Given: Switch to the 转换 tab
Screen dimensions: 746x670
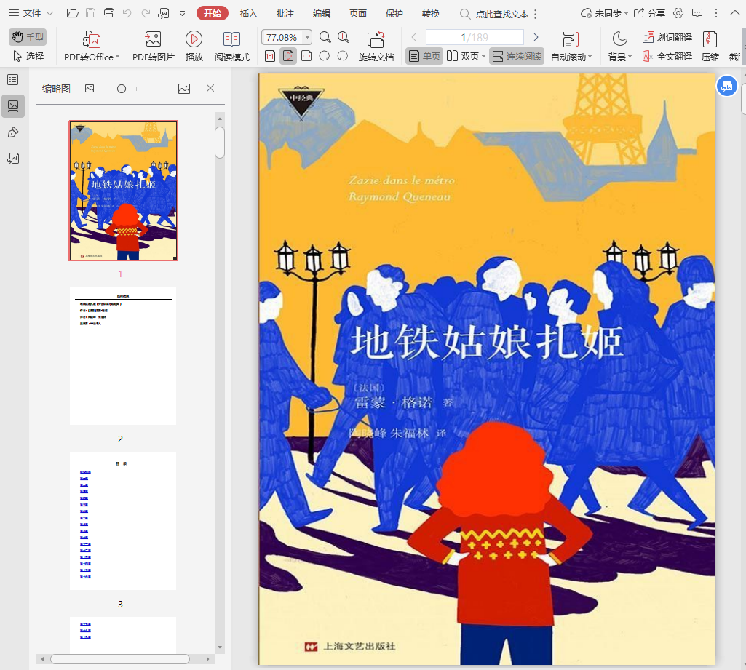Looking at the screenshot, I should point(431,13).
